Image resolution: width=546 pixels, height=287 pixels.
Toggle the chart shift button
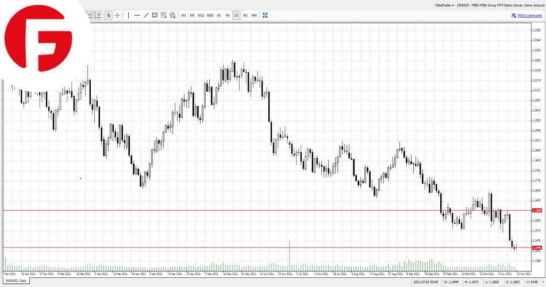98,15
